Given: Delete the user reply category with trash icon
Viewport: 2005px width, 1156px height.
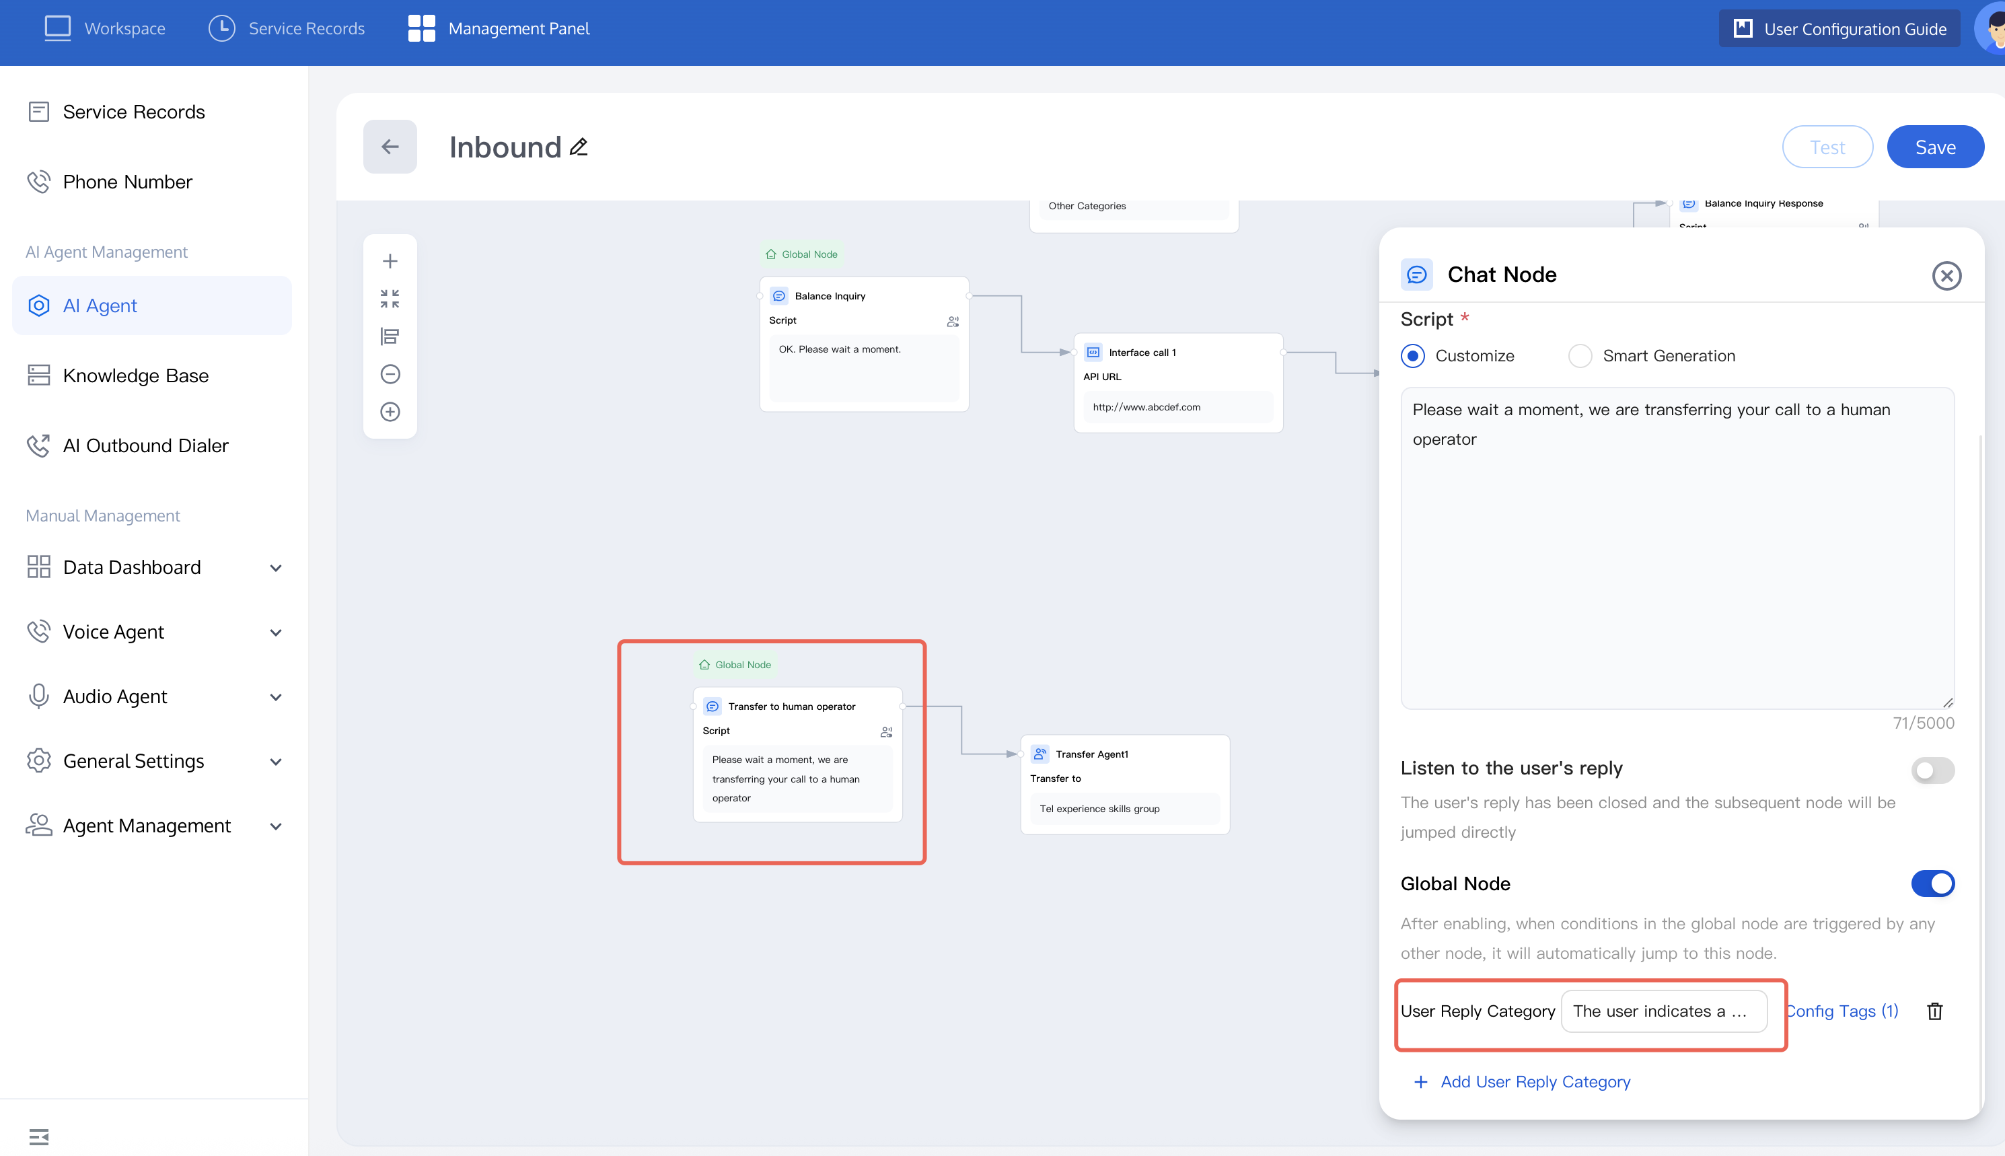Looking at the screenshot, I should point(1934,1011).
